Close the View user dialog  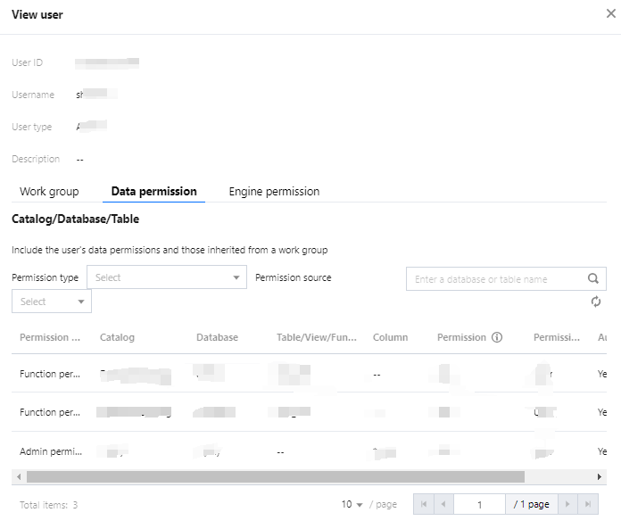click(609, 14)
